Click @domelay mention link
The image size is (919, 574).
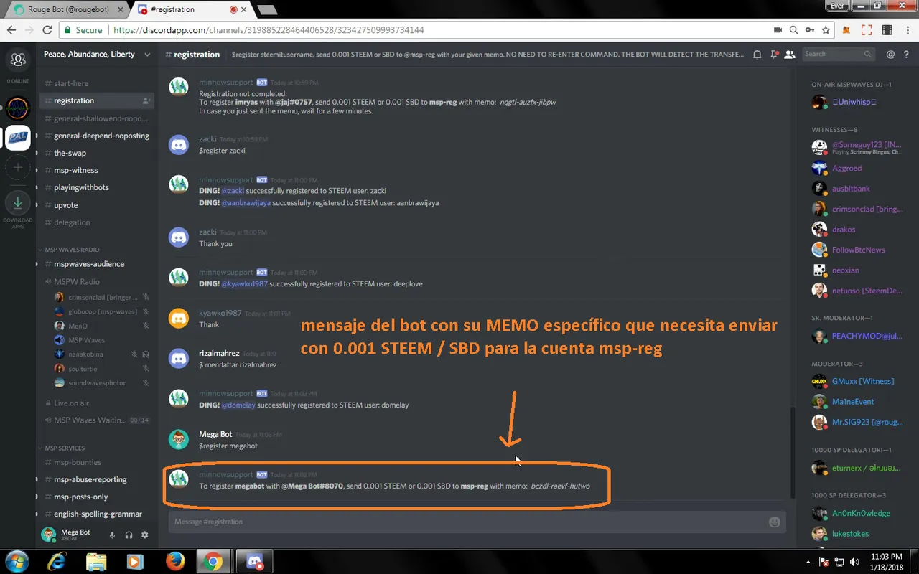[238, 405]
